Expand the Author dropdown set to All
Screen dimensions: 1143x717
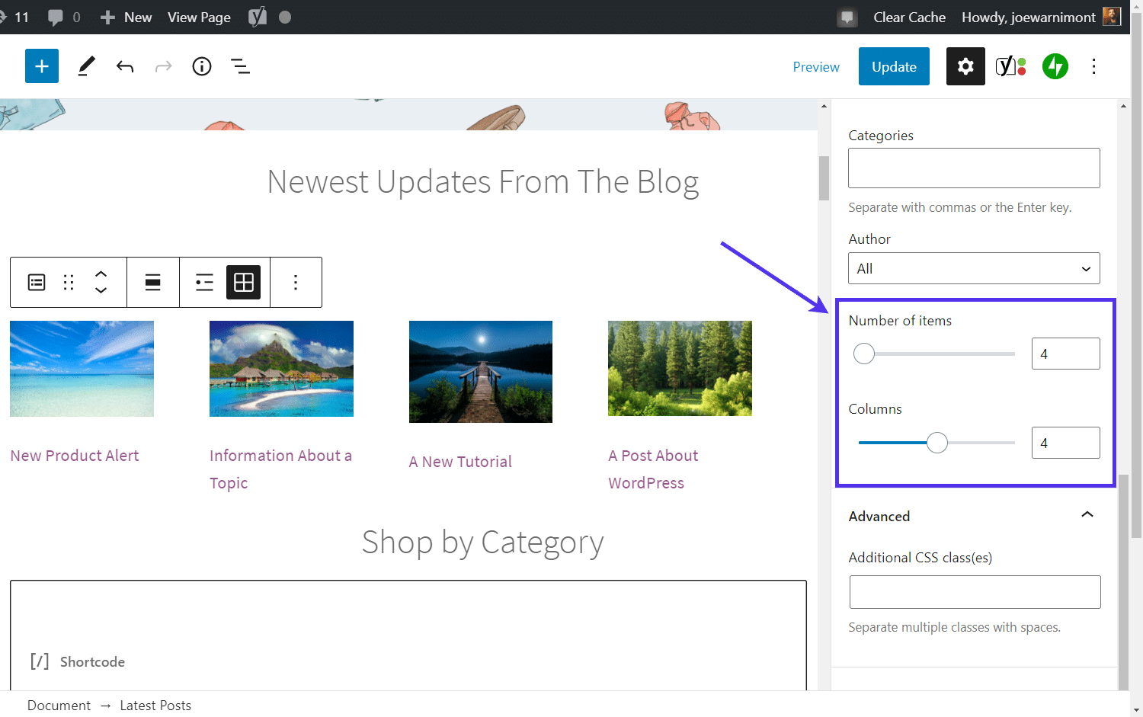point(974,269)
